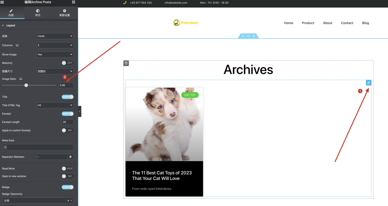Click the column edit handle icon
Image resolution: width=388 pixels, height=206 pixels.
coord(126,63)
